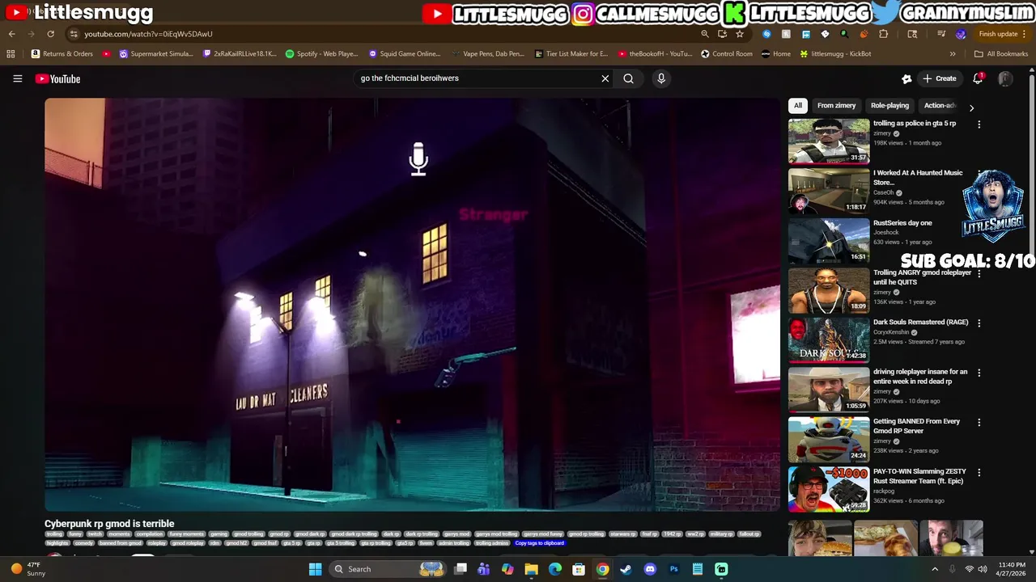Open the media control music-note icon
This screenshot has width=1036, height=582.
click(941, 34)
